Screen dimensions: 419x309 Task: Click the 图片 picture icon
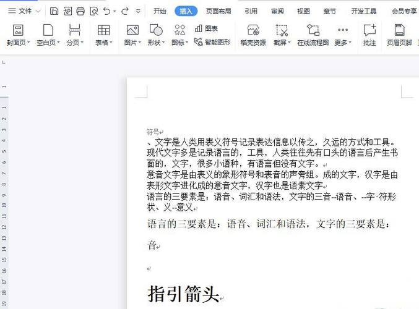[x=132, y=30]
